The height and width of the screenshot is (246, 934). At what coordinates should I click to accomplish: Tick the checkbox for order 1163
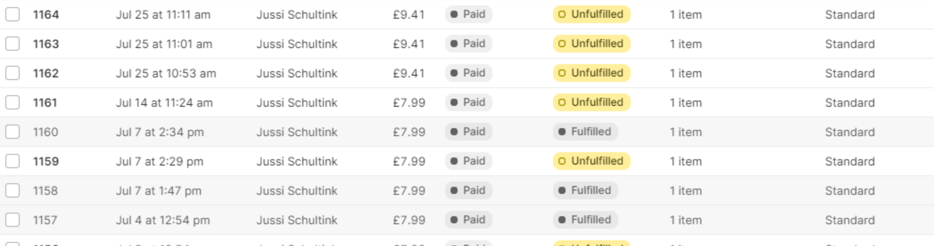[x=12, y=44]
